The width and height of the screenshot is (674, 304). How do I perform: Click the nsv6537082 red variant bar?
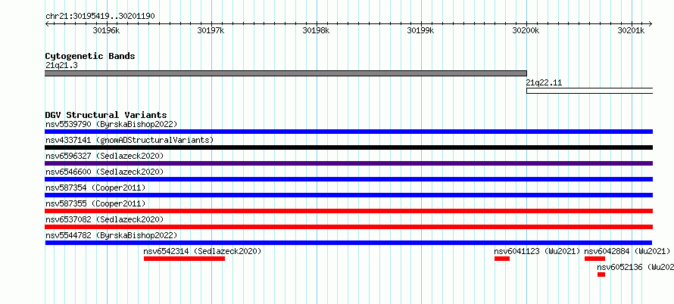(x=348, y=227)
